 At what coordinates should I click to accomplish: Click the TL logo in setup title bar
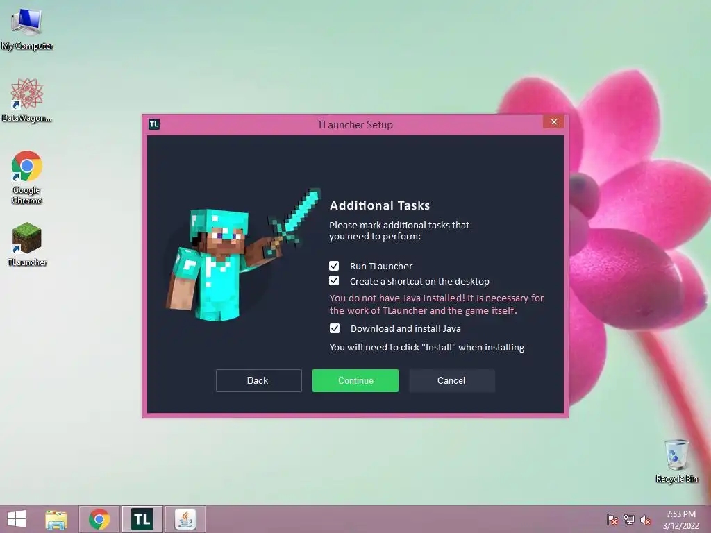[x=154, y=124]
